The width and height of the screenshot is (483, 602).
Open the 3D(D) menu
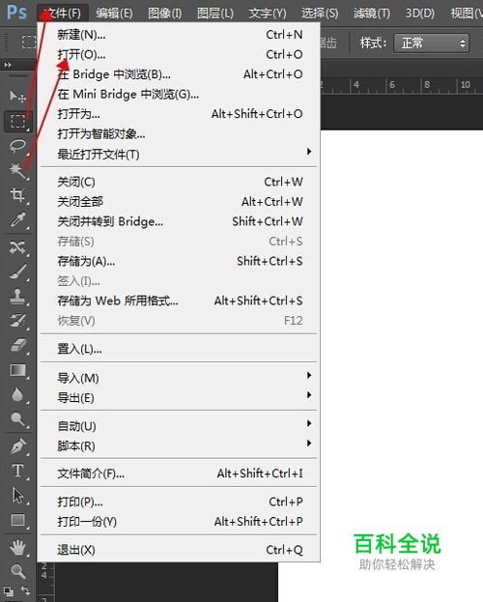(420, 14)
